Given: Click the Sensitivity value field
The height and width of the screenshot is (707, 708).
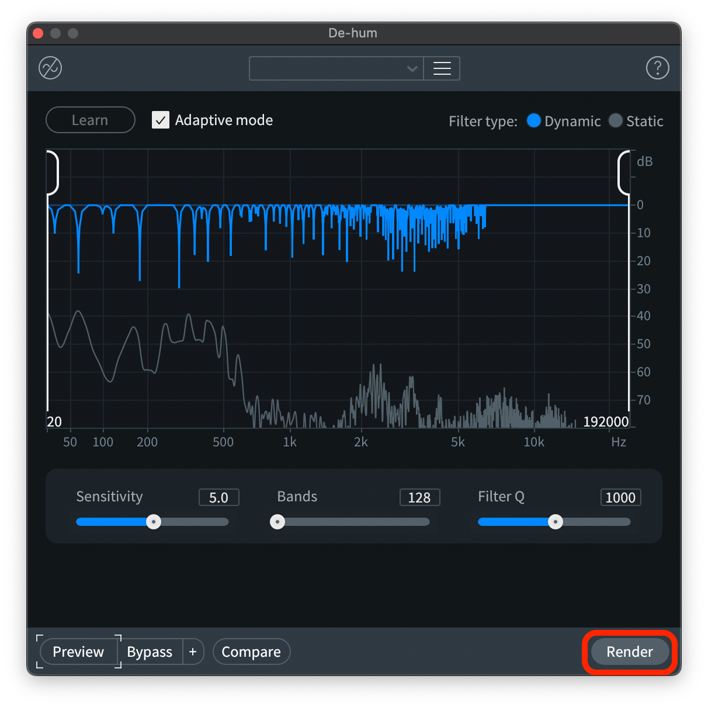Looking at the screenshot, I should [218, 497].
